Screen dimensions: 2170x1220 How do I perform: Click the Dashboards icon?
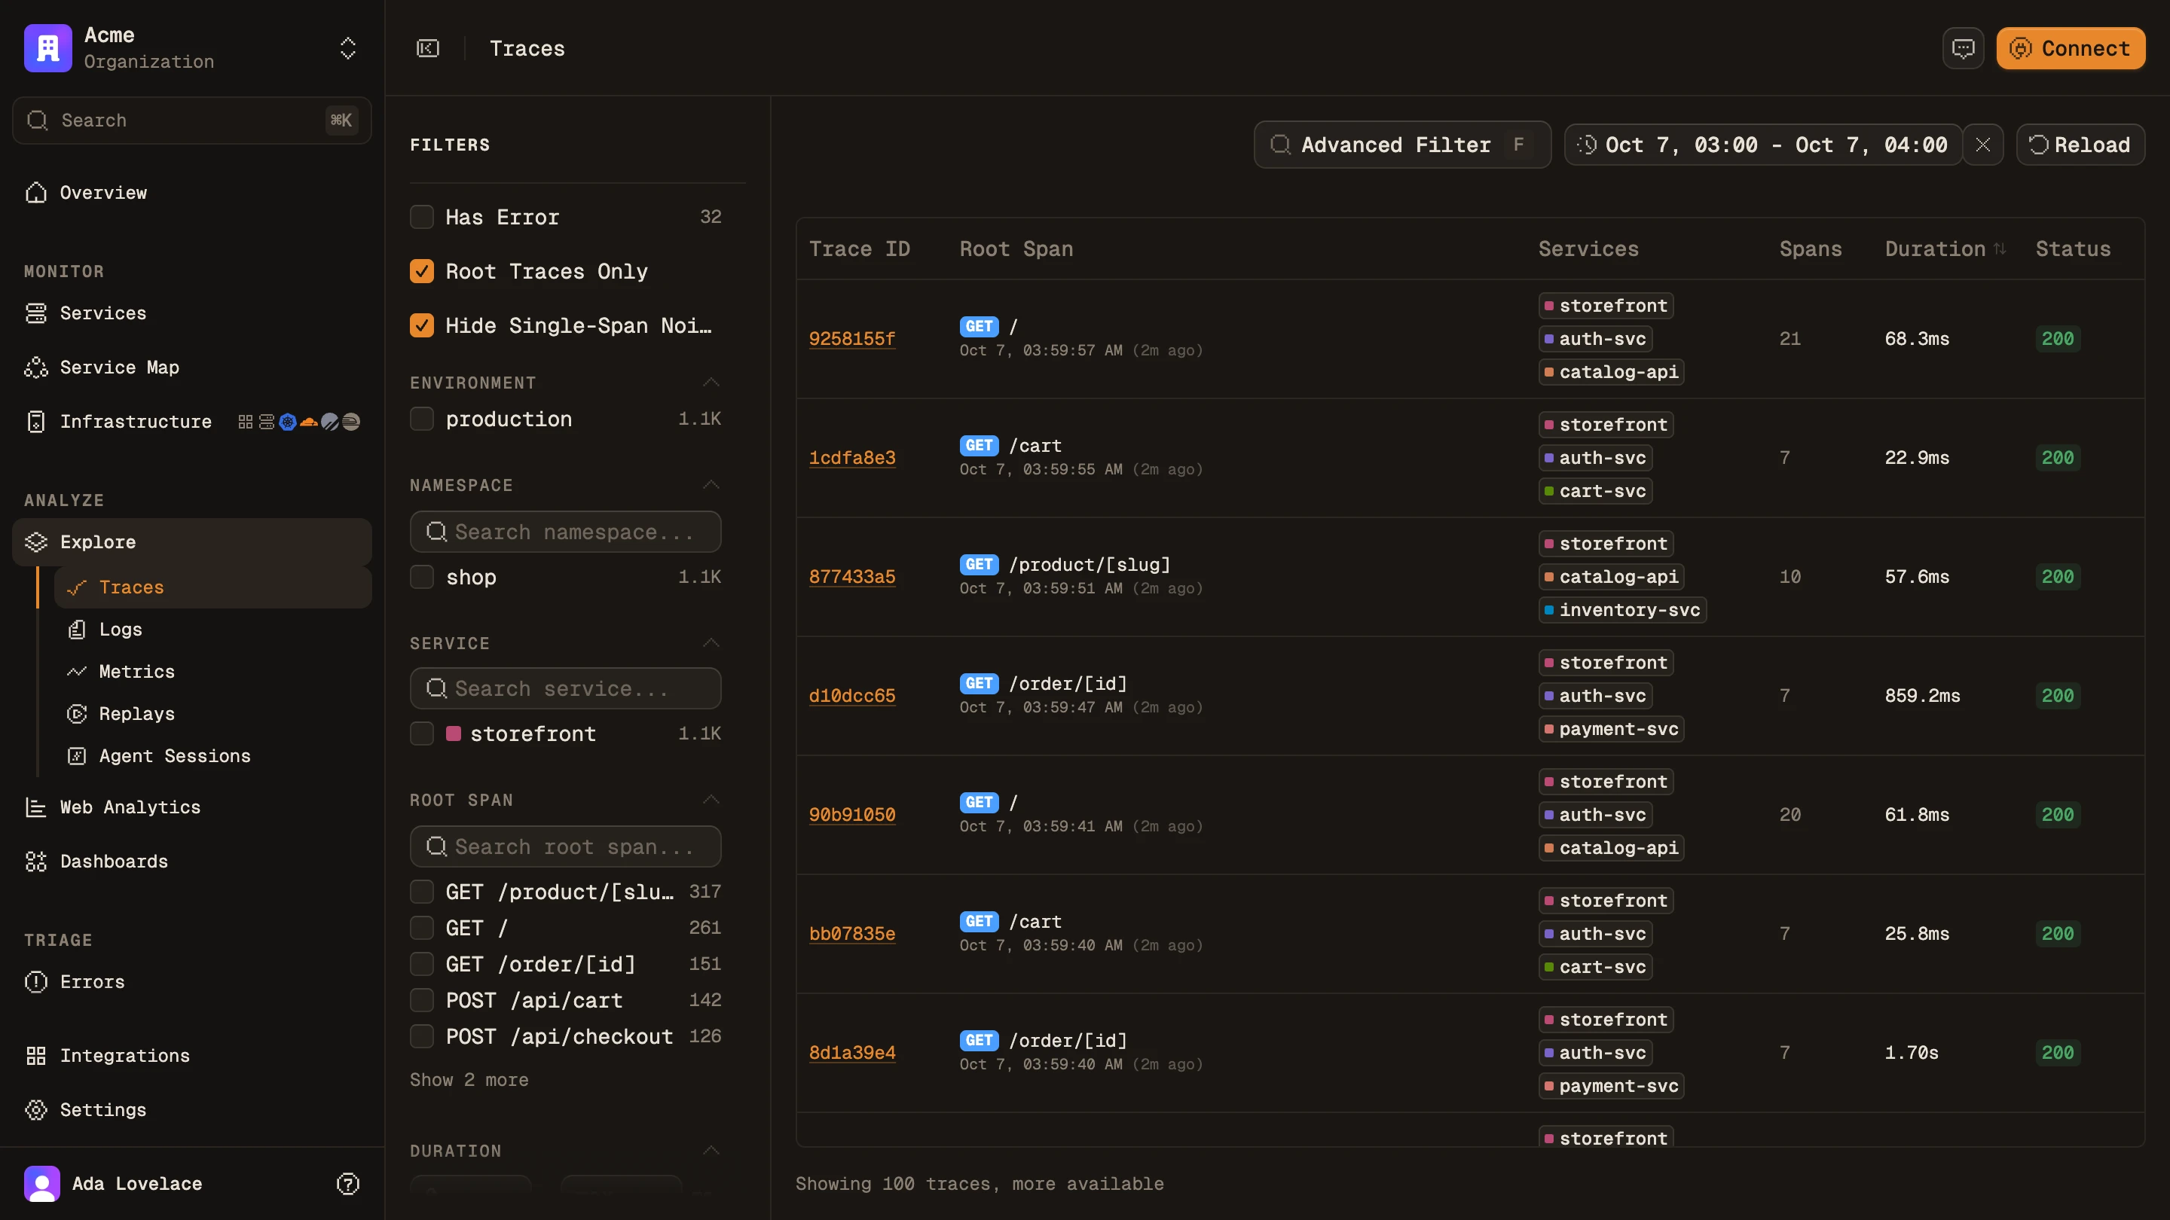coord(36,862)
